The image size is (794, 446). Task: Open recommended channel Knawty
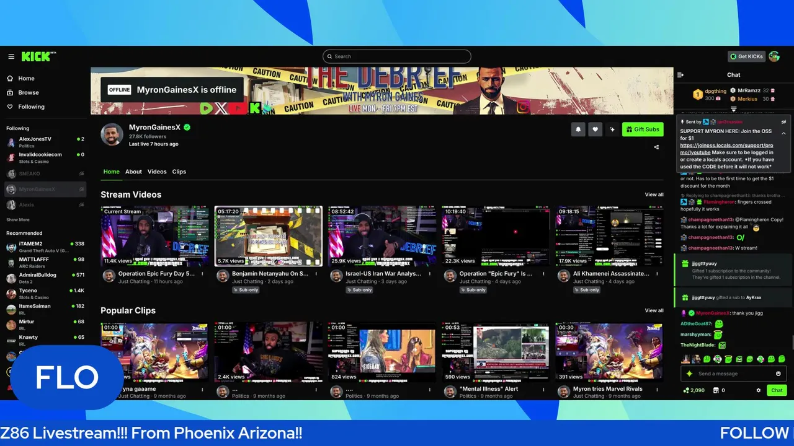(x=46, y=340)
